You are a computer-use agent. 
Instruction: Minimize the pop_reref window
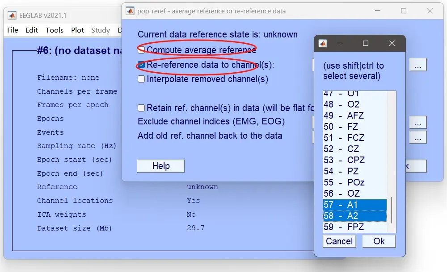(x=378, y=11)
